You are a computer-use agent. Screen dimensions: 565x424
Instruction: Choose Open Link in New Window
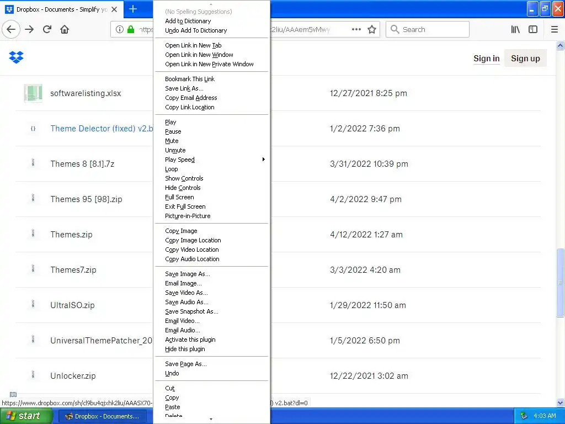tap(199, 55)
